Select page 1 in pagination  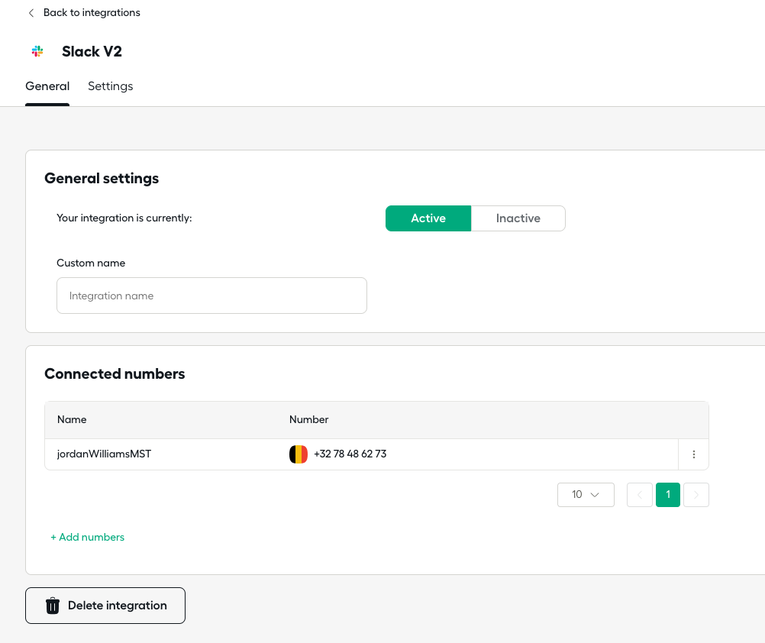click(x=668, y=495)
